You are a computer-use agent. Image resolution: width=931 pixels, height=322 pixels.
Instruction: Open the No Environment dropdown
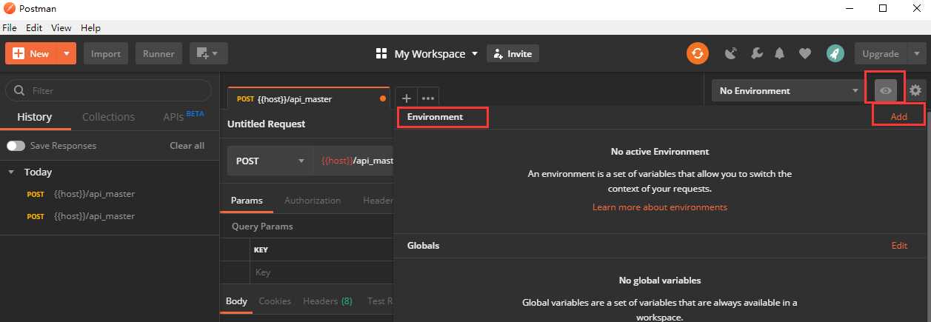pos(788,90)
